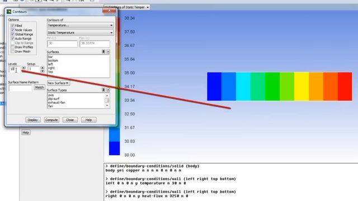Click the Setup number field

point(34,69)
